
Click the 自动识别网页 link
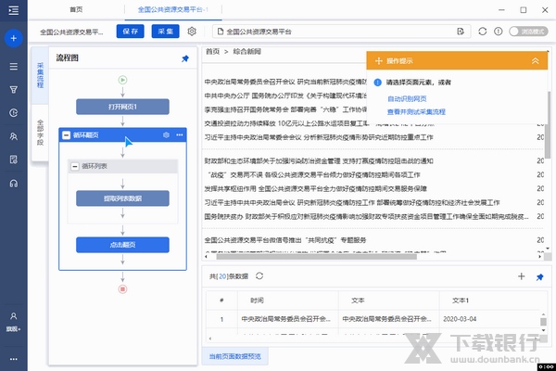pyautogui.click(x=407, y=98)
